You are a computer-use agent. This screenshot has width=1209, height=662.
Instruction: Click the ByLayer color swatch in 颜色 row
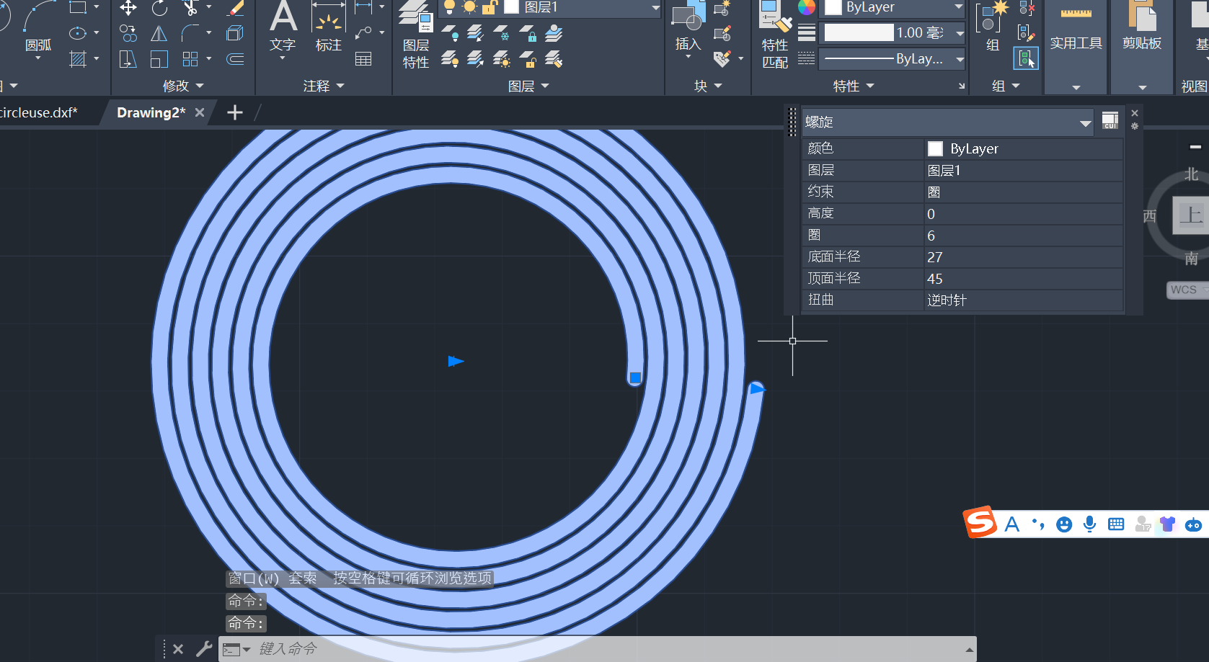935,149
